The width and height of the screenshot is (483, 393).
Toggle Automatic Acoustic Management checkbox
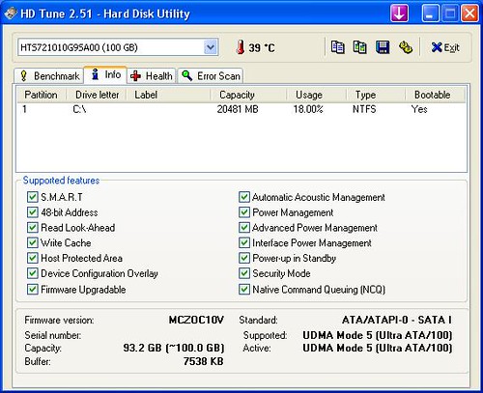pyautogui.click(x=244, y=197)
